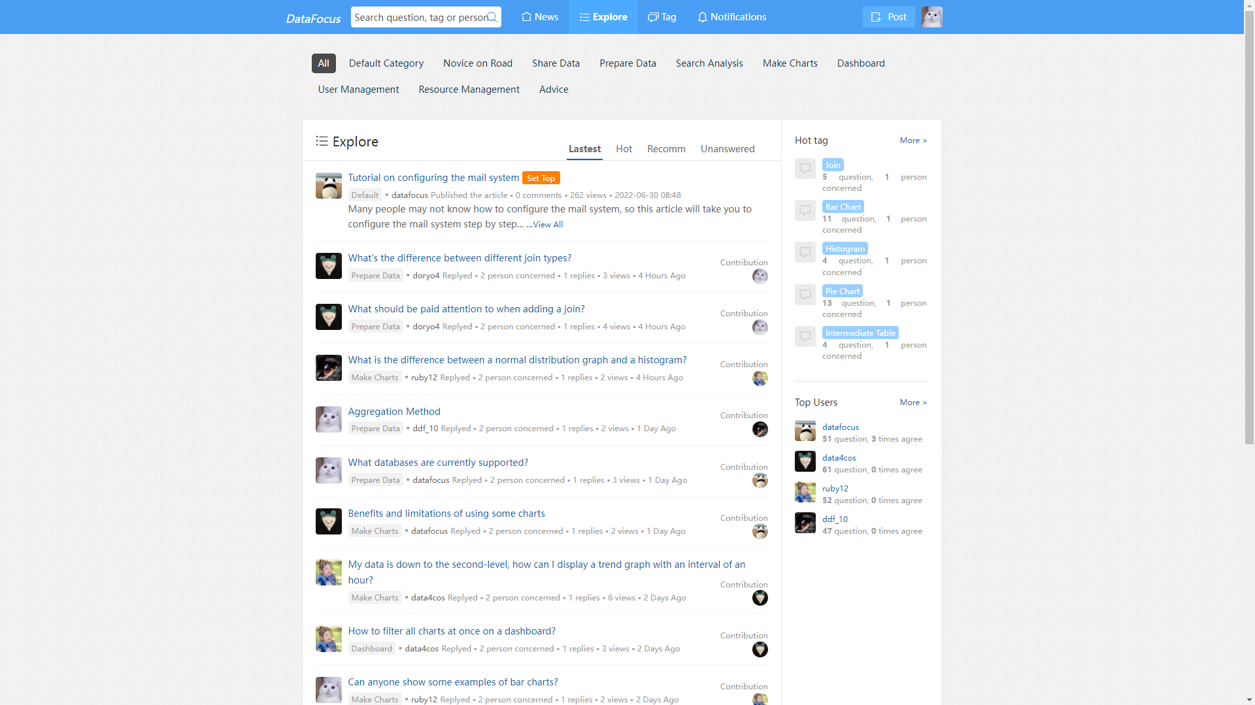1255x705 pixels.
Task: Filter by Make Charts category
Action: pyautogui.click(x=790, y=63)
